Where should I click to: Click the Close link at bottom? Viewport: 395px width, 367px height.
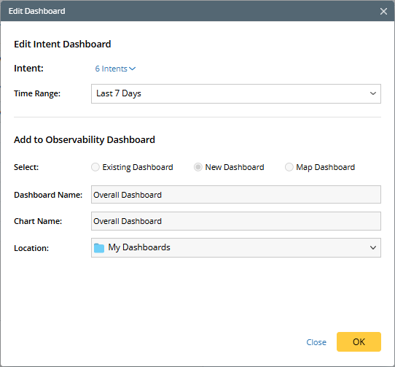[x=316, y=342]
